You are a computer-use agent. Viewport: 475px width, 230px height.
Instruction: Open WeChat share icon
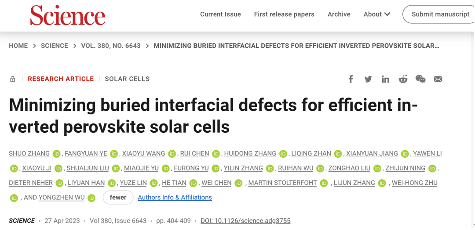coord(420,79)
